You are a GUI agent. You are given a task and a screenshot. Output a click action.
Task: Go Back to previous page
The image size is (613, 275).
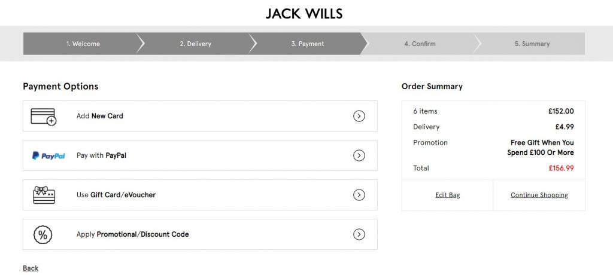pos(31,268)
